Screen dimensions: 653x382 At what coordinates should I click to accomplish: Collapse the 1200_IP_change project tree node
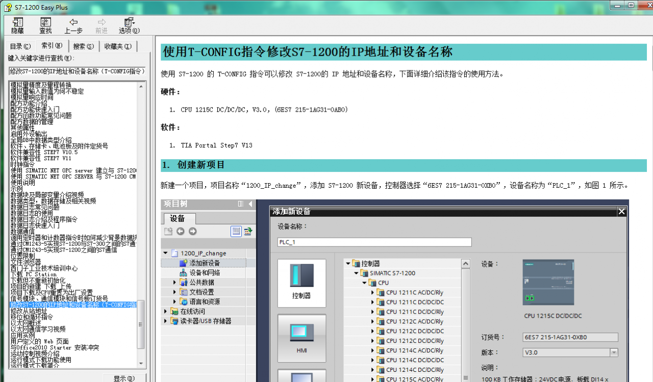165,253
